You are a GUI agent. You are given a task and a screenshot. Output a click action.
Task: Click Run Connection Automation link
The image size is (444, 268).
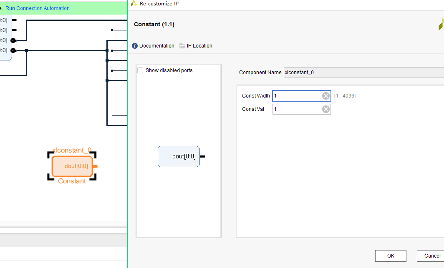pyautogui.click(x=38, y=8)
